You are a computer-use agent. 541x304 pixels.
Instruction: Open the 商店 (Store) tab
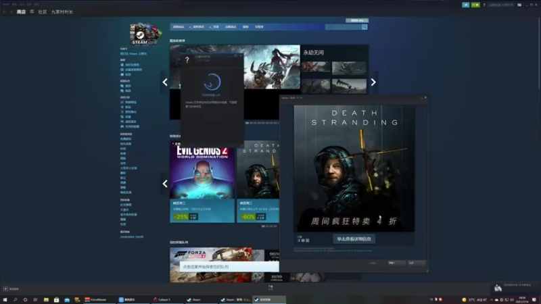[x=21, y=11]
